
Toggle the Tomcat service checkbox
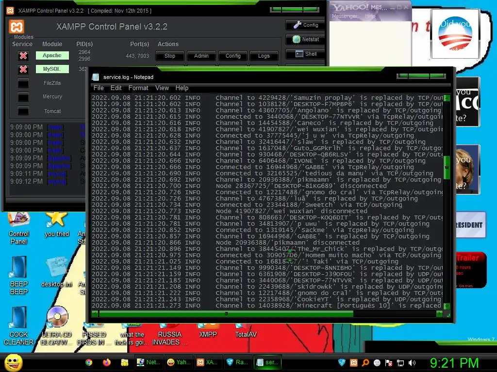click(23, 111)
